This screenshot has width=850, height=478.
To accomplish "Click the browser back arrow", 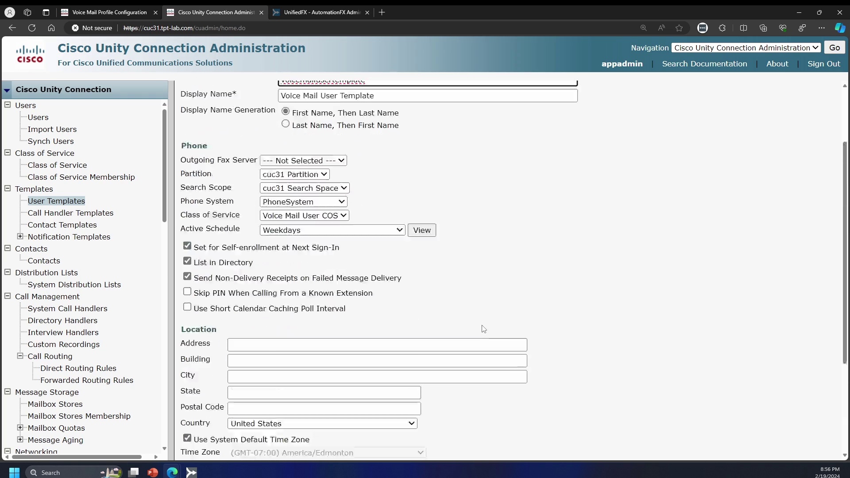I will pos(12,28).
